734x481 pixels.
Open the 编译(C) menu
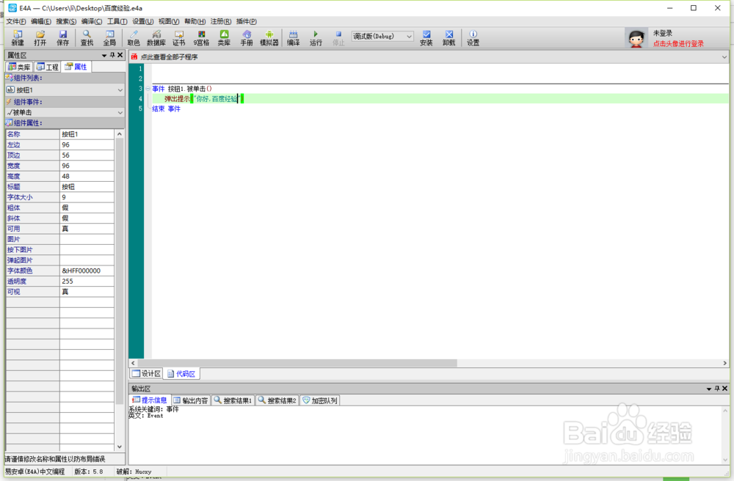[92, 21]
